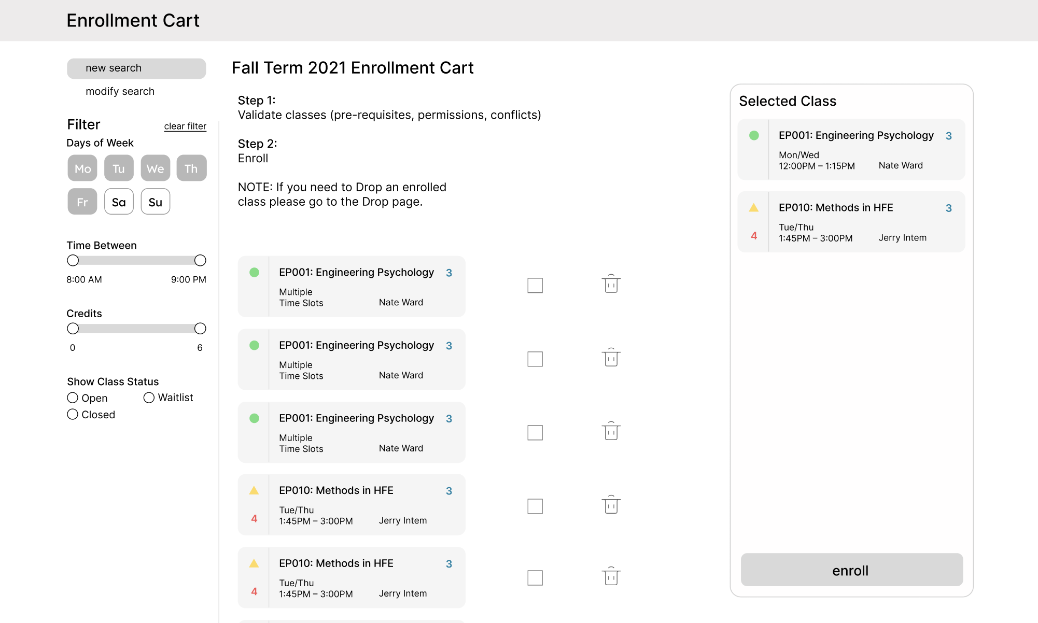Click green open-status dot in Selected Class panel
Image resolution: width=1038 pixels, height=623 pixels.
click(x=754, y=135)
